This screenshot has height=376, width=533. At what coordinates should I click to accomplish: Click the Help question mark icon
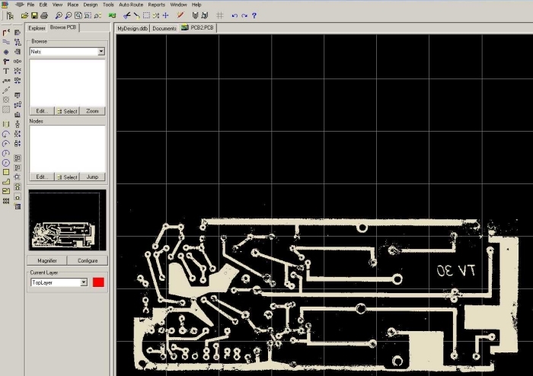coord(254,15)
